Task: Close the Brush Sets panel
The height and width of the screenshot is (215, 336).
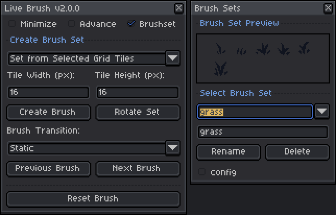Action: tap(328, 8)
